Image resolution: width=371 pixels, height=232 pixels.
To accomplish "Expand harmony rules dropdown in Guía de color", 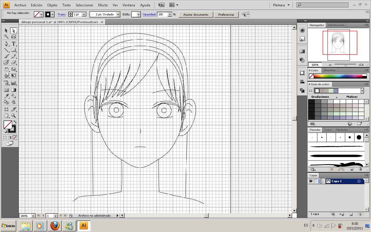I will (x=362, y=91).
